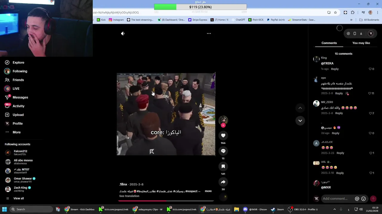Open Messages in the sidebar

click(16, 97)
